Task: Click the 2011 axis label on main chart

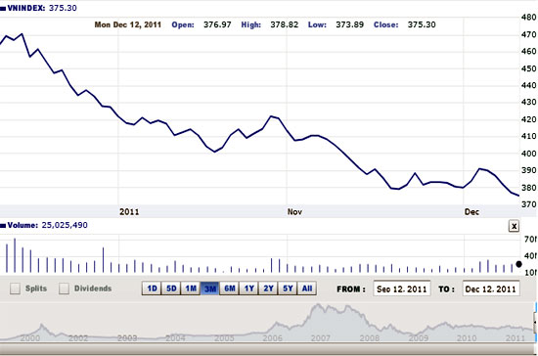Action: click(x=129, y=212)
